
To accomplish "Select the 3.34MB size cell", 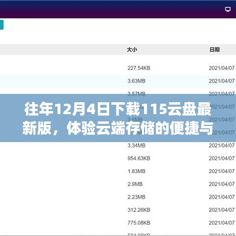I will [136, 146].
